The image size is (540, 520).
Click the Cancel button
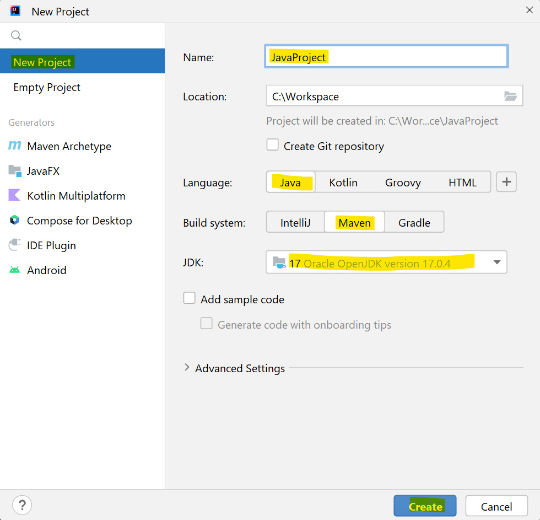496,506
